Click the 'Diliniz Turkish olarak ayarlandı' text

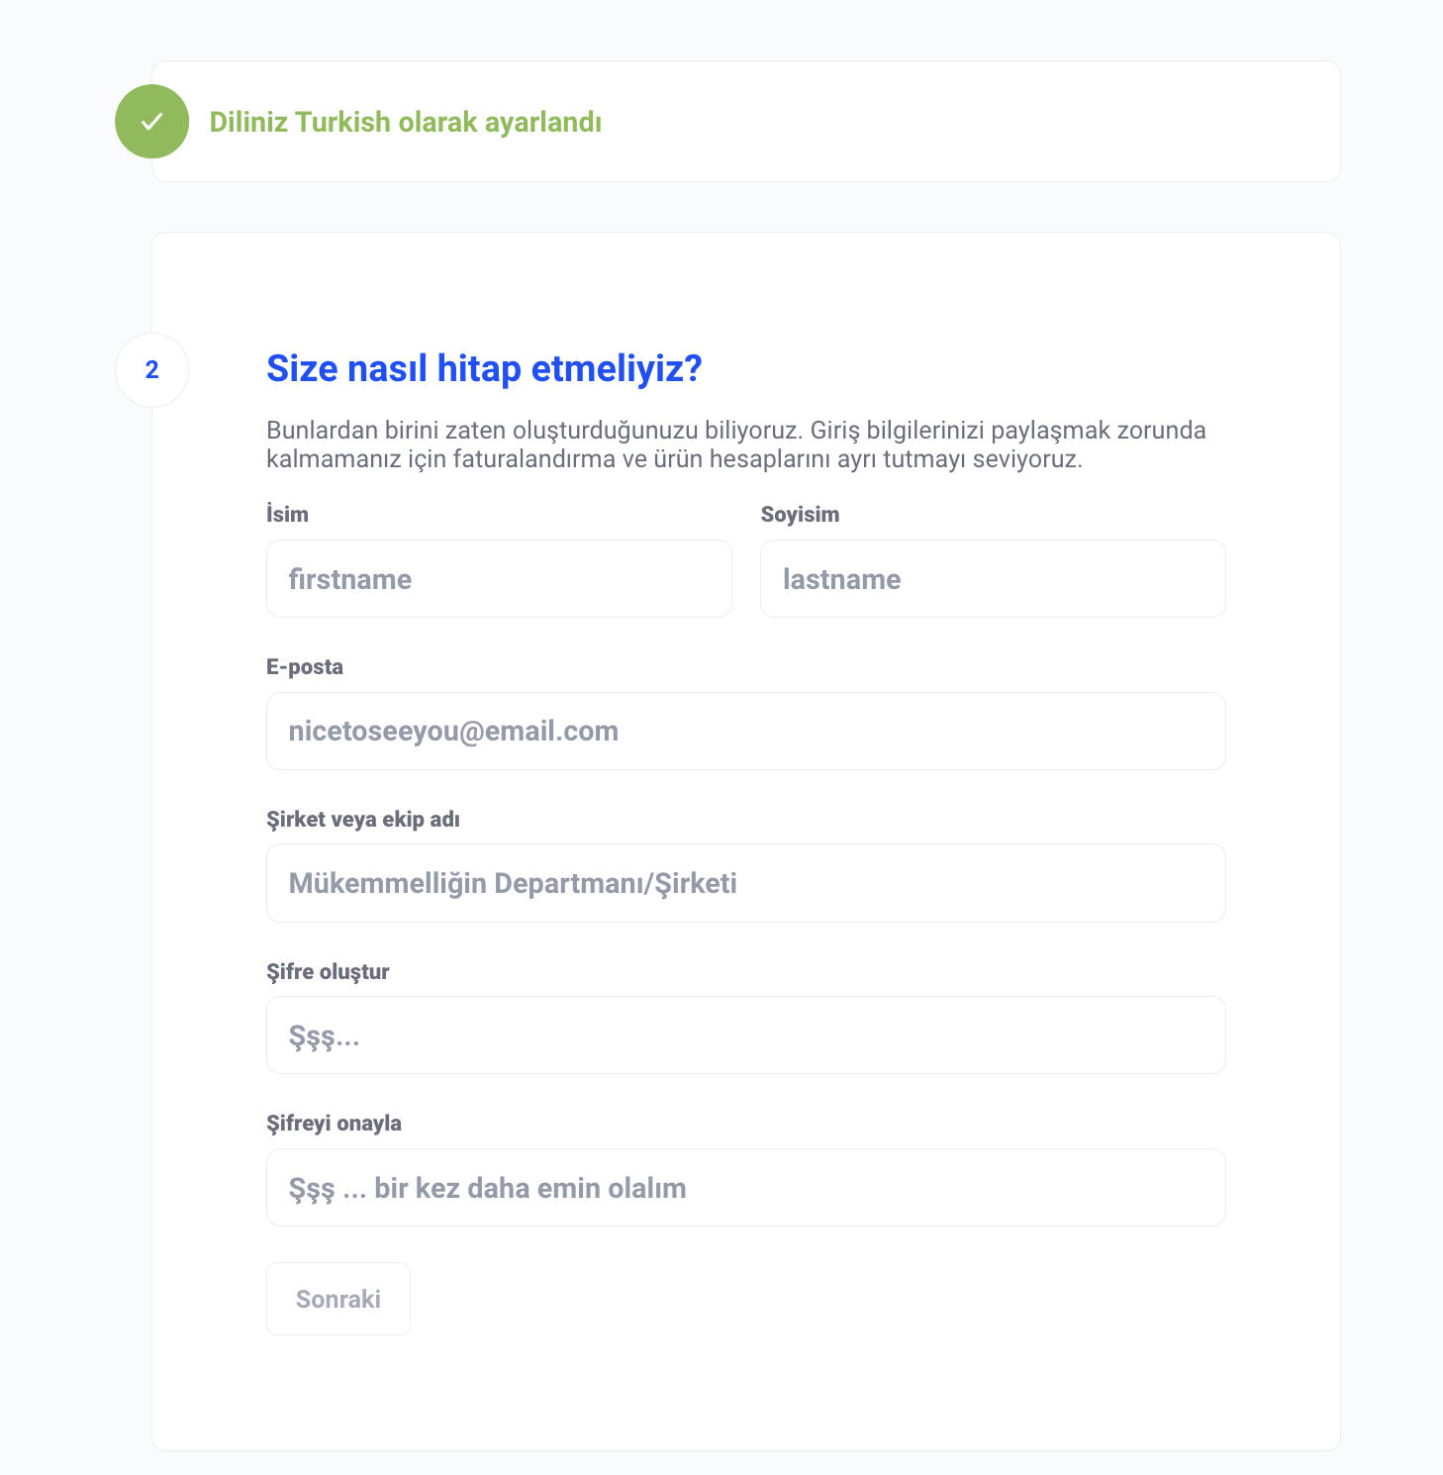(405, 123)
